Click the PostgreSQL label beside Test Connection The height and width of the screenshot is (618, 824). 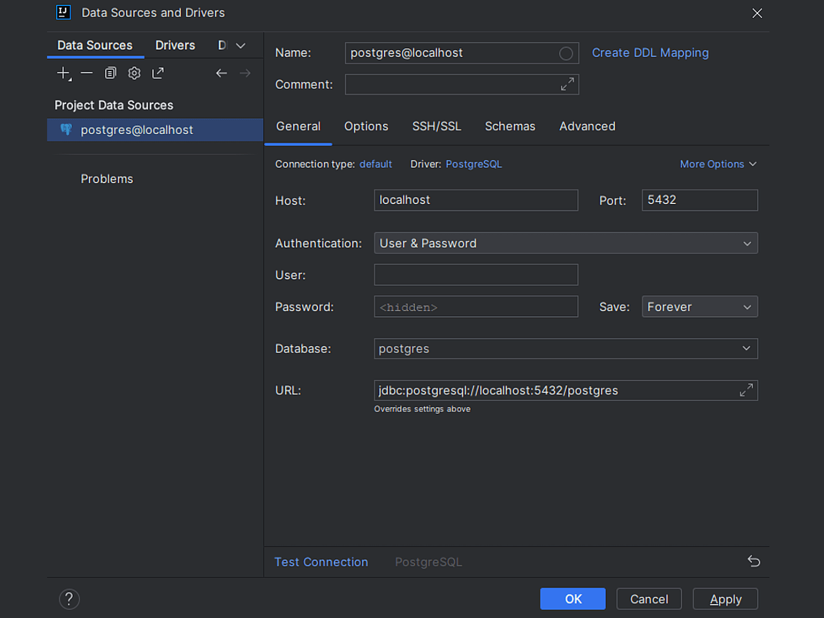point(428,562)
